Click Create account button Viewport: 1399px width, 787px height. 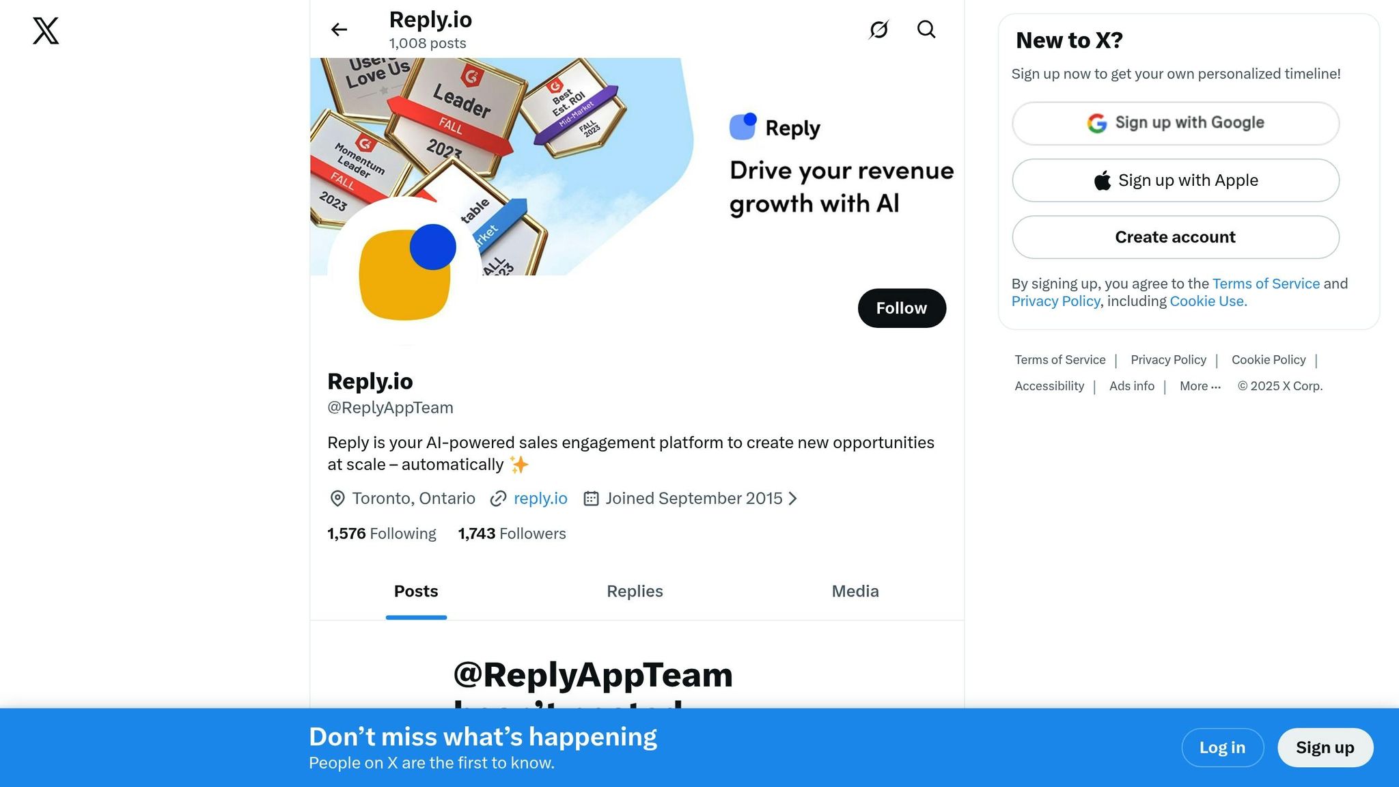[1175, 237]
